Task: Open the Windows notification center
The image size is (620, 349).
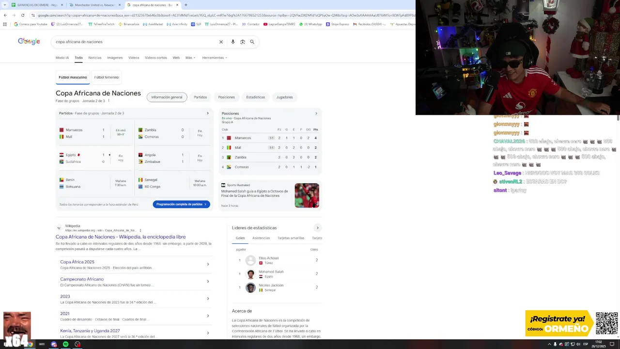Action: [x=612, y=344]
